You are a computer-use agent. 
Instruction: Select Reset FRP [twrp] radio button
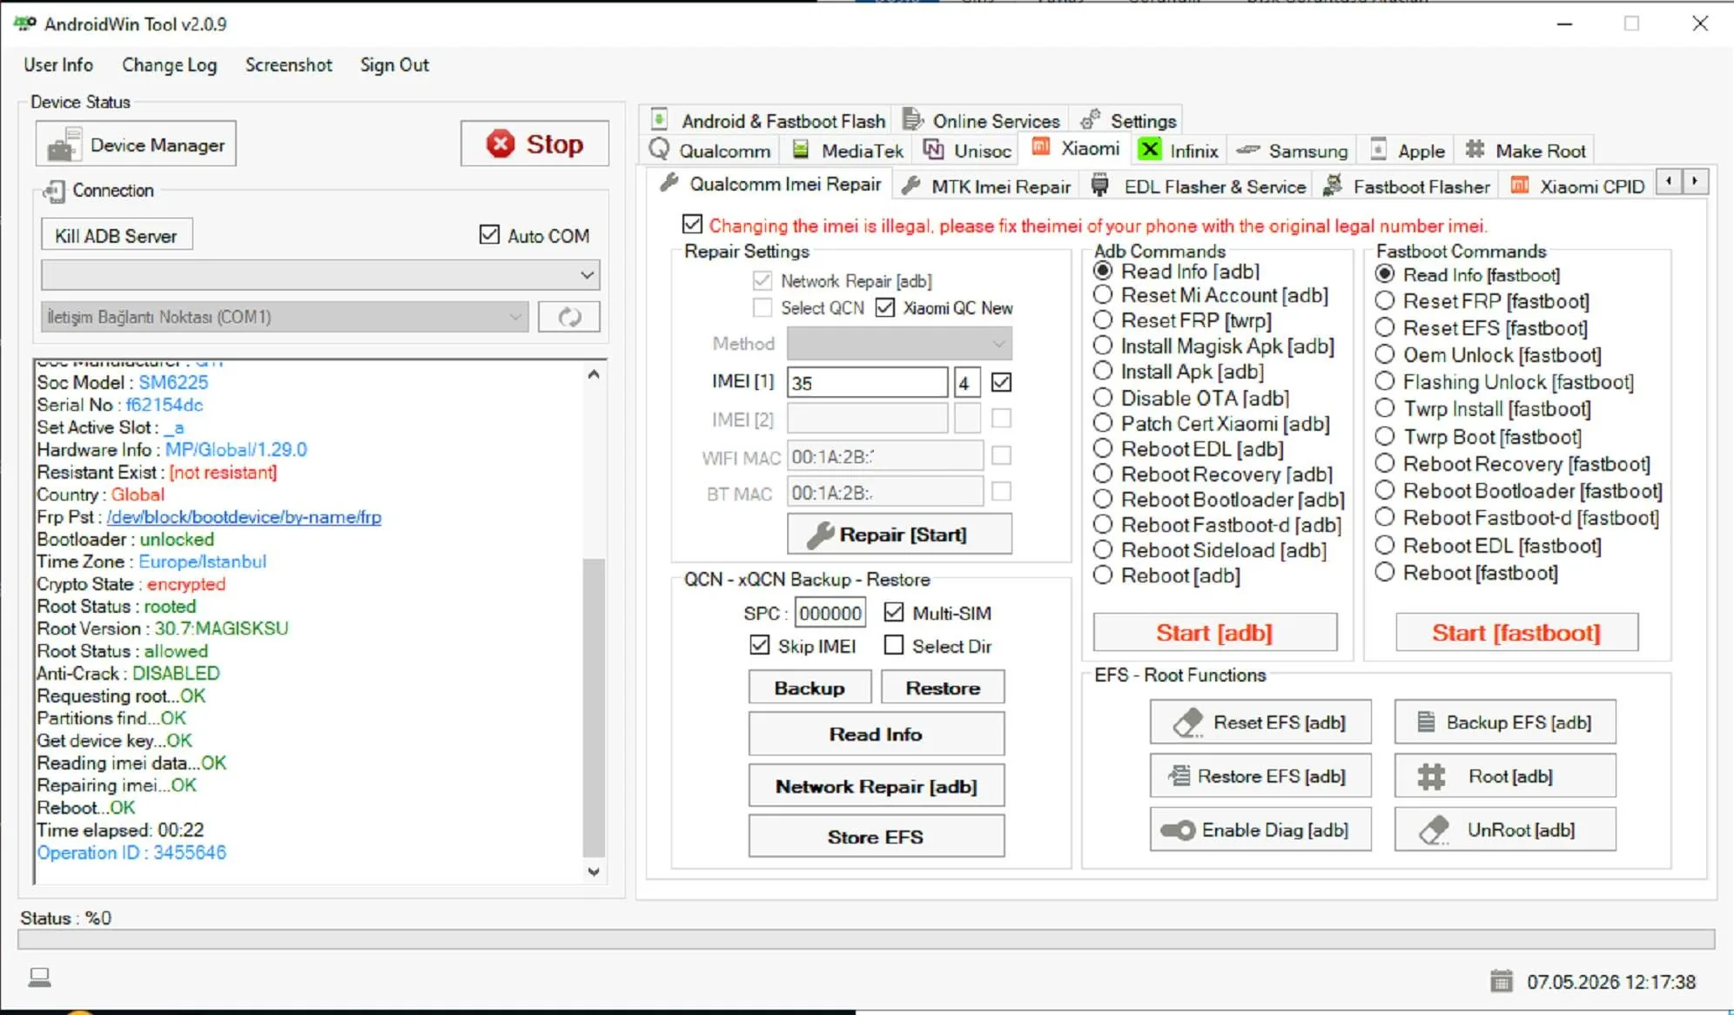(x=1102, y=320)
